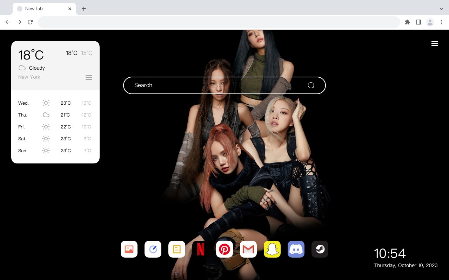The width and height of the screenshot is (449, 280).
Task: Click the 10:54 clock display
Action: pyautogui.click(x=390, y=253)
